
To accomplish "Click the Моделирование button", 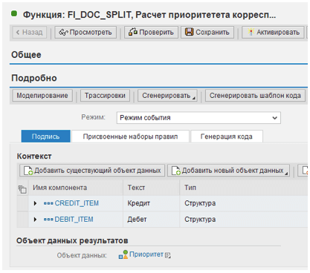I will click(x=42, y=96).
